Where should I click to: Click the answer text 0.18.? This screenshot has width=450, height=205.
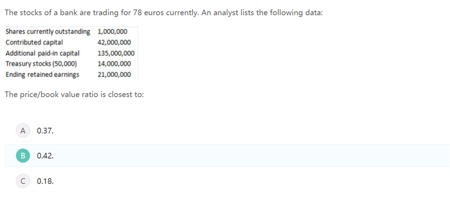(x=45, y=181)
